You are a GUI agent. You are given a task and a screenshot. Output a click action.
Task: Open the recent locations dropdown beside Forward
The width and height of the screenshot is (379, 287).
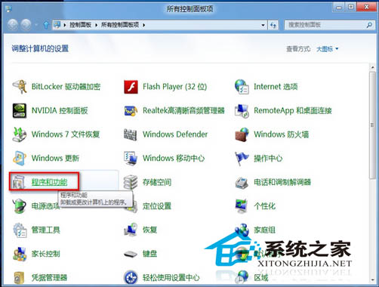point(36,25)
